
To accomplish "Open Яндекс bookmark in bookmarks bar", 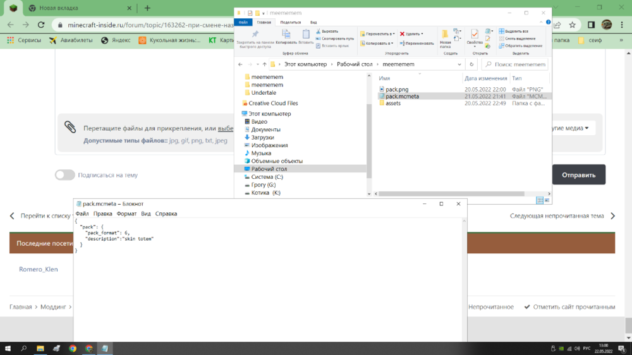I will [x=116, y=40].
